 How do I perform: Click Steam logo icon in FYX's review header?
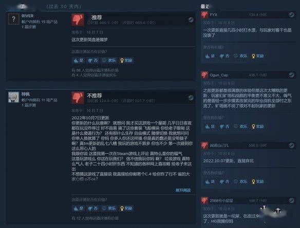[291, 15]
